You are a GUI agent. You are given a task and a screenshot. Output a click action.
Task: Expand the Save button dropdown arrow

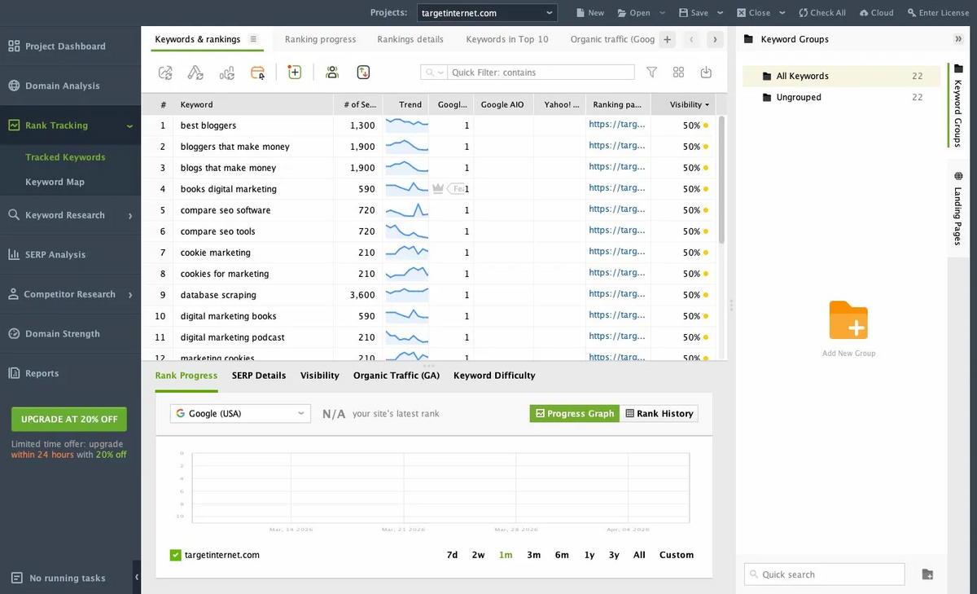tap(720, 12)
